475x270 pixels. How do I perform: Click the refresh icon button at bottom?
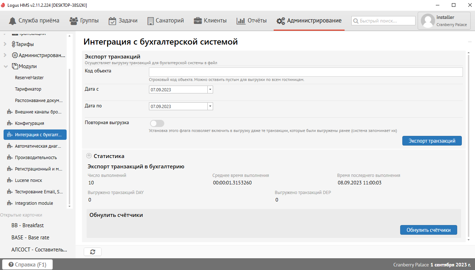click(x=93, y=252)
